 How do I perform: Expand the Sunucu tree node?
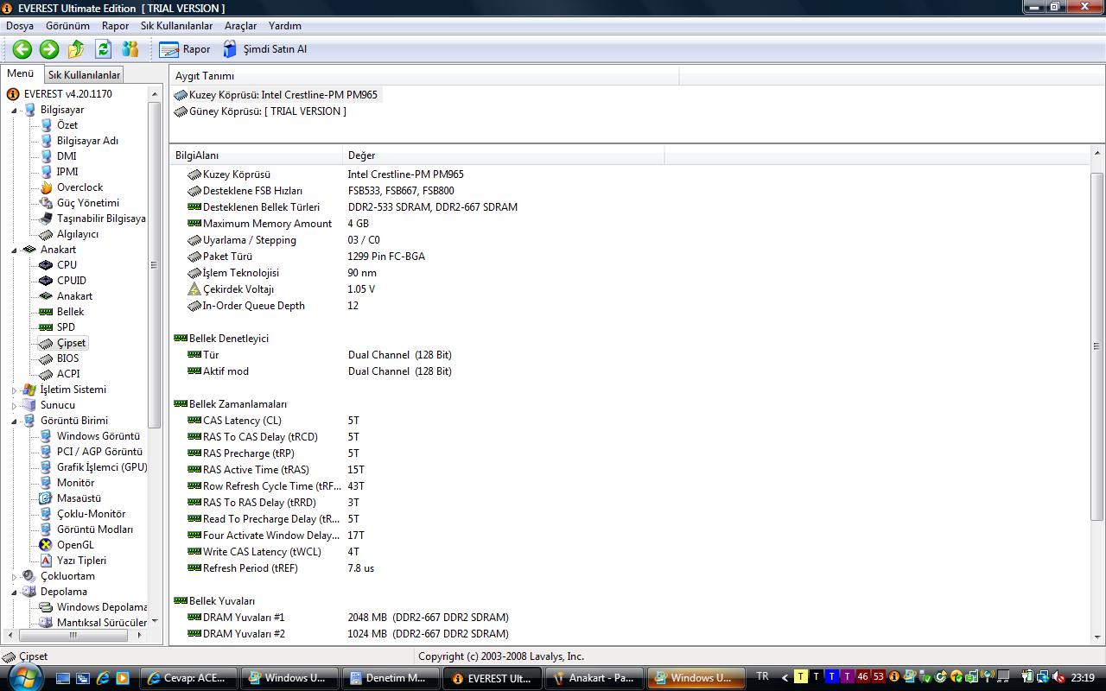pyautogui.click(x=14, y=406)
